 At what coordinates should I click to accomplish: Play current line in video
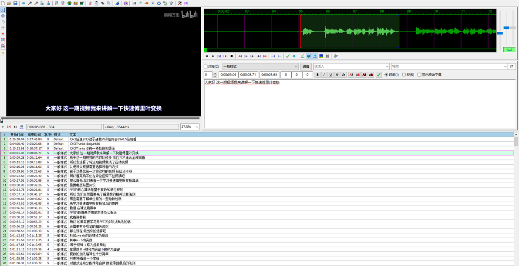tap(9, 127)
